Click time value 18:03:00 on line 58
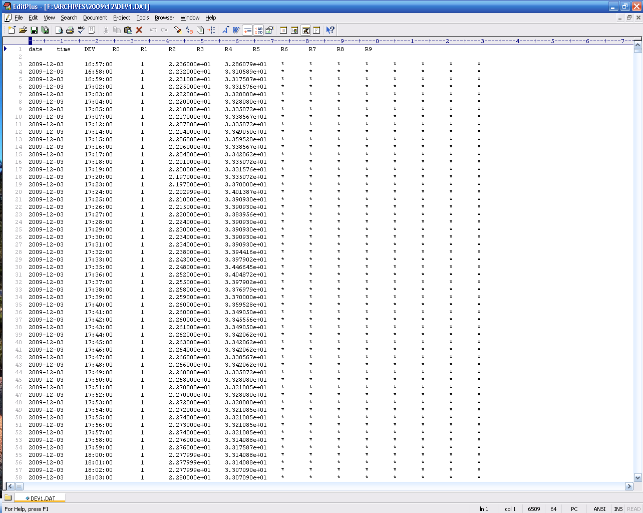Viewport: 643px width, 513px height. pos(99,477)
